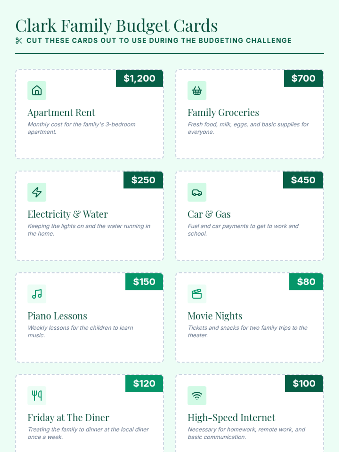The width and height of the screenshot is (339, 452).
Task: Select the $700 groceries price tag
Action: [303, 78]
